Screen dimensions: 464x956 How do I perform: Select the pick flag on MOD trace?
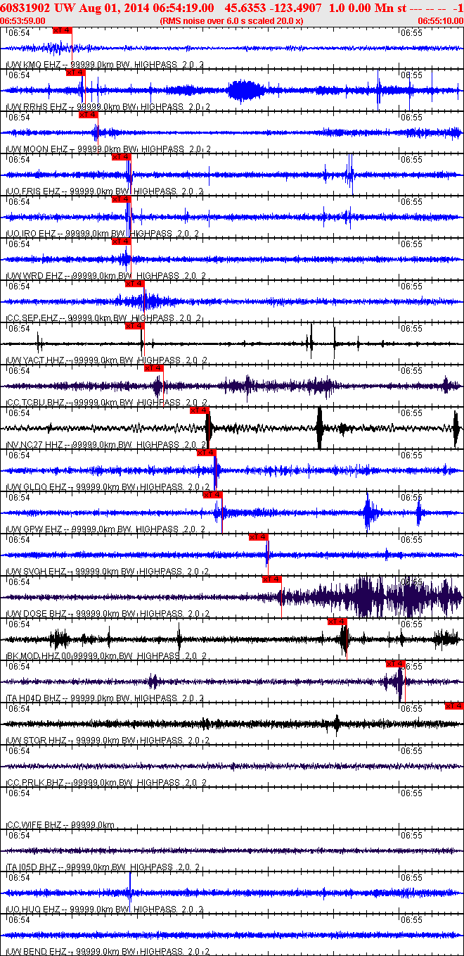tap(337, 622)
